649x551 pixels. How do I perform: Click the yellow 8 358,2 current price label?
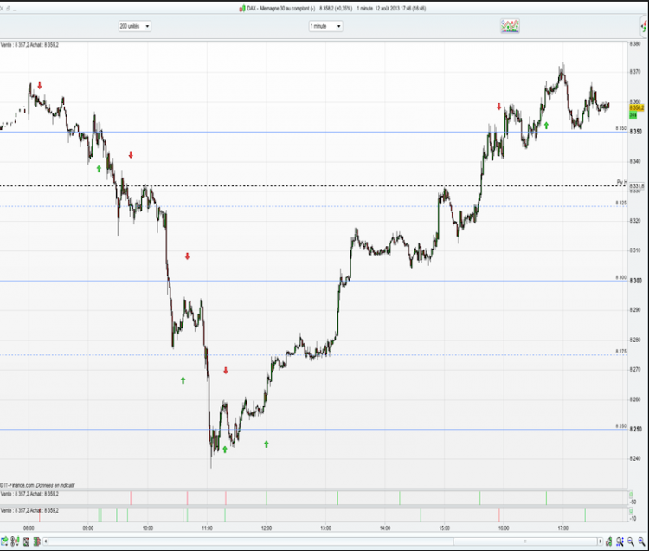pos(637,107)
